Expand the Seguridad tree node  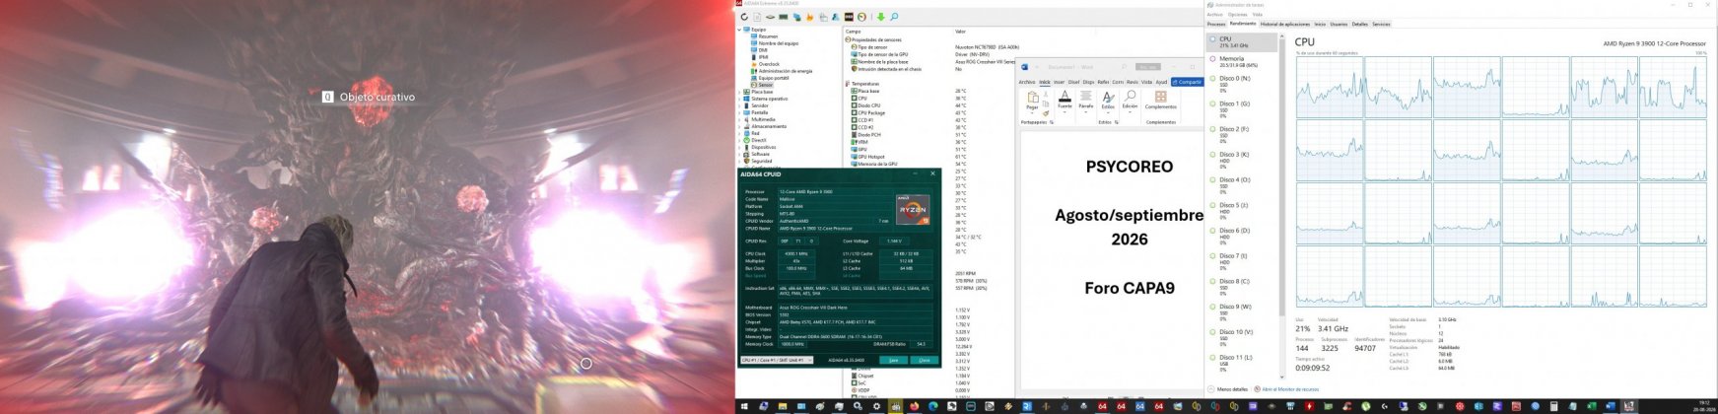click(739, 161)
